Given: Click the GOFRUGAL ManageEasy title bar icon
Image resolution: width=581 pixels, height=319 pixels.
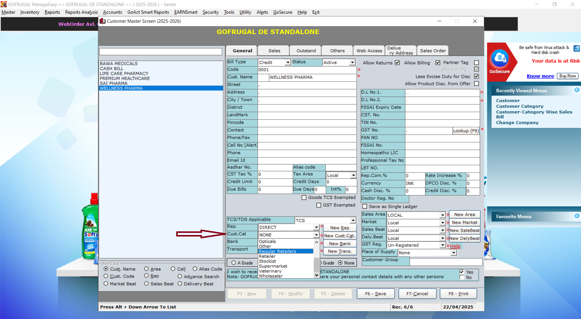Looking at the screenshot, I should tap(4, 4).
